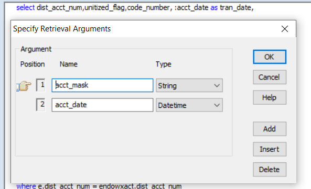Image resolution: width=311 pixels, height=189 pixels.
Task: Click the 'Type' column header label
Action: [x=164, y=64]
